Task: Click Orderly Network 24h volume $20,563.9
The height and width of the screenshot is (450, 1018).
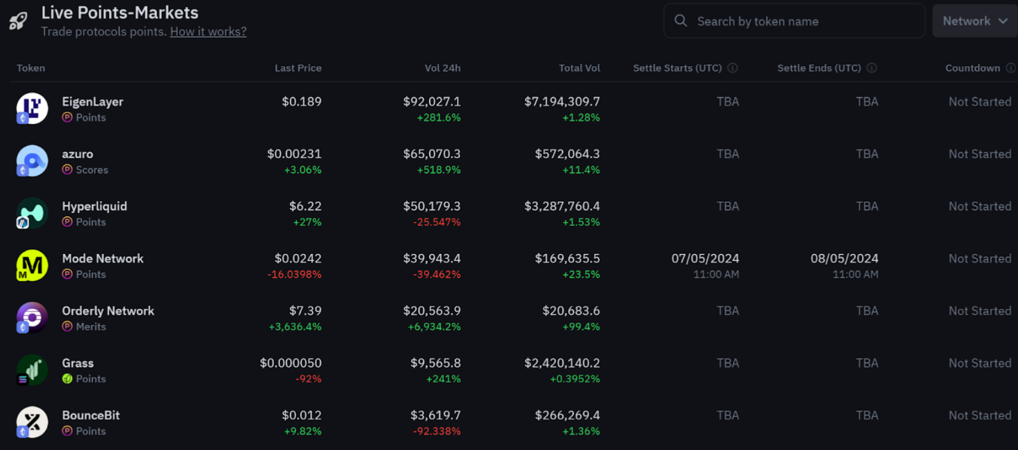Action: (432, 311)
